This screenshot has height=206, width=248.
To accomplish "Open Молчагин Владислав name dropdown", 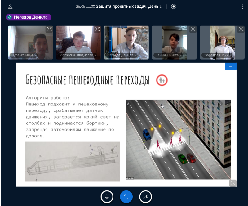I will coord(78,55).
